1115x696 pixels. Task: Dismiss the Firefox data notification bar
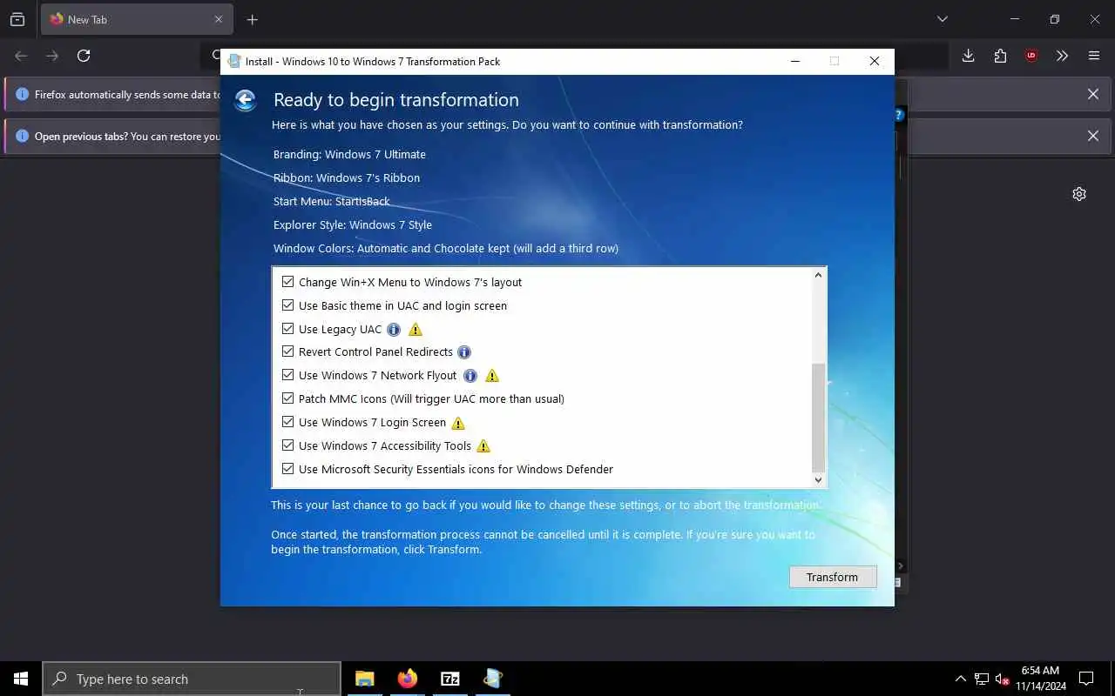pos(1092,94)
